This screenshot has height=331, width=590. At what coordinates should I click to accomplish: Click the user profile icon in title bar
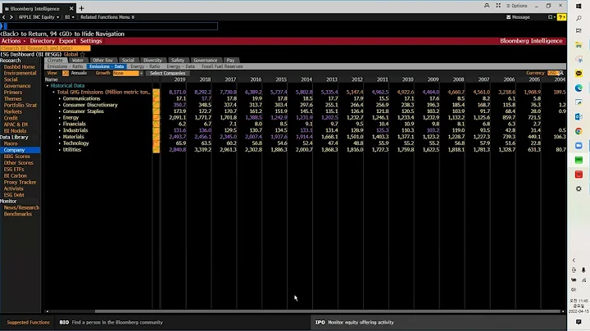[487, 6]
